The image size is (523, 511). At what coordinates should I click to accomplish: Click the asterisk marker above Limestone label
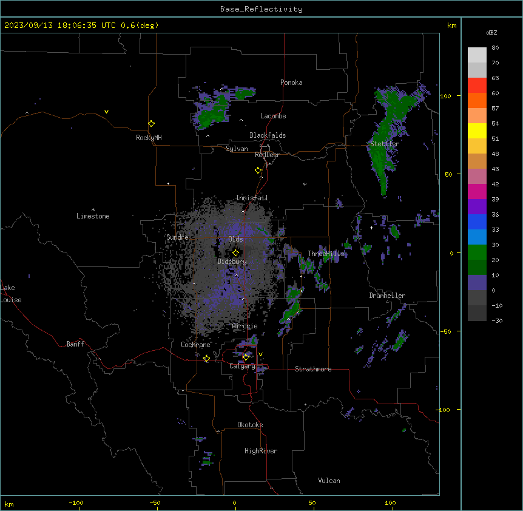(93, 210)
